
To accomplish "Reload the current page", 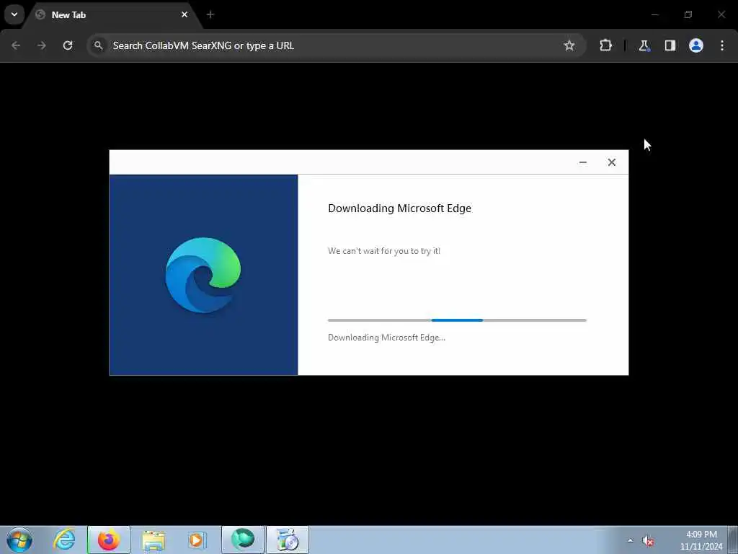I will click(68, 45).
